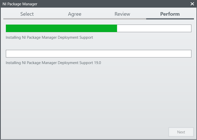
Task: Switch to the Agree step tab
Action: [x=74, y=14]
